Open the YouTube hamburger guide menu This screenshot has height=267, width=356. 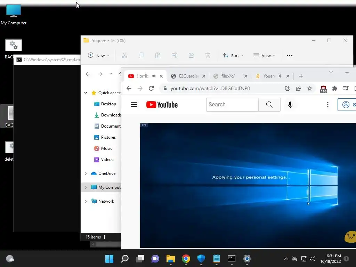pyautogui.click(x=134, y=104)
